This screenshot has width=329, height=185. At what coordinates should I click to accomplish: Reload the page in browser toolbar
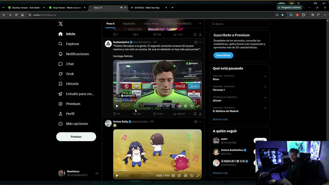[16, 15]
